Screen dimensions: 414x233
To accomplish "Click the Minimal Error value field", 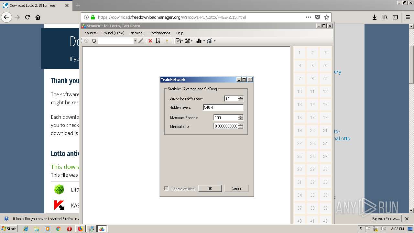I will (226, 126).
